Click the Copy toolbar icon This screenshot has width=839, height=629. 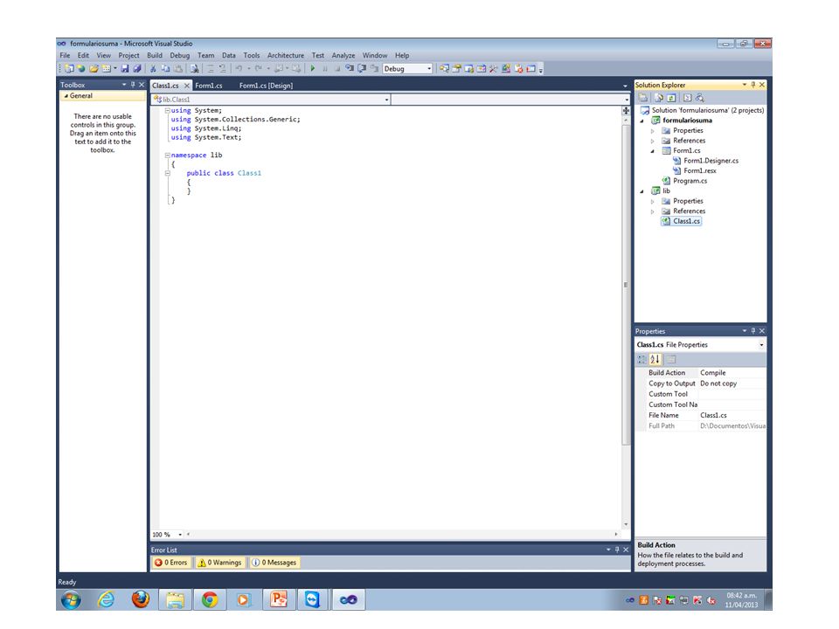click(165, 68)
